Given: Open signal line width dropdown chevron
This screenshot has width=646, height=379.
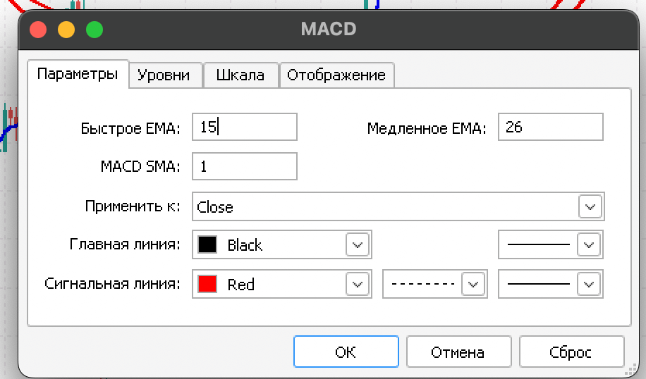Looking at the screenshot, I should 589,284.
